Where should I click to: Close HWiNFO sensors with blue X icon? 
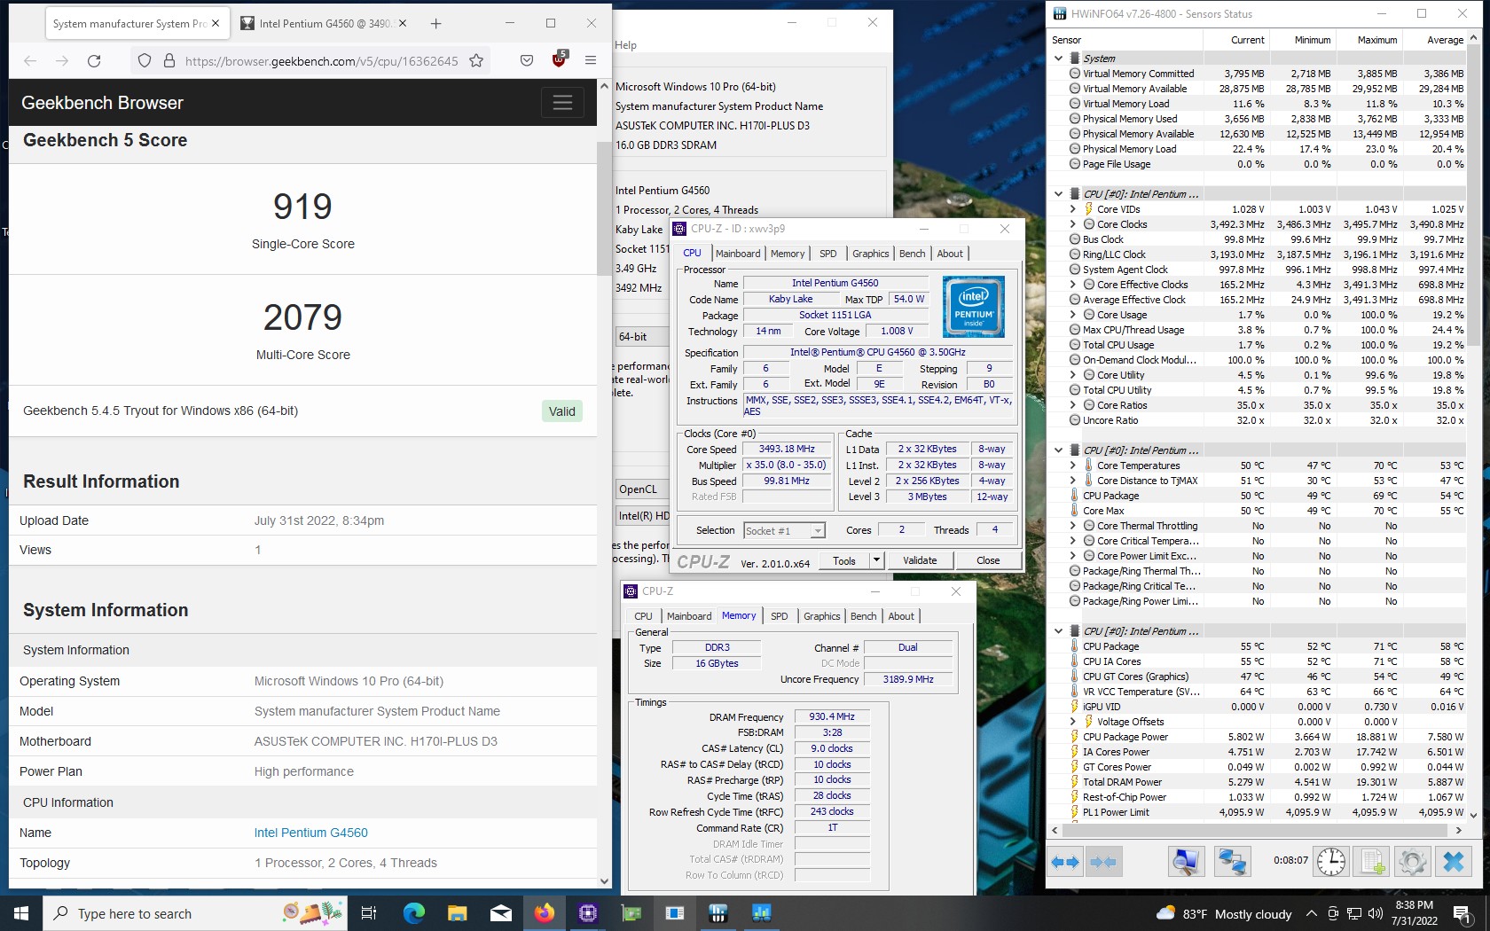pos(1453,861)
